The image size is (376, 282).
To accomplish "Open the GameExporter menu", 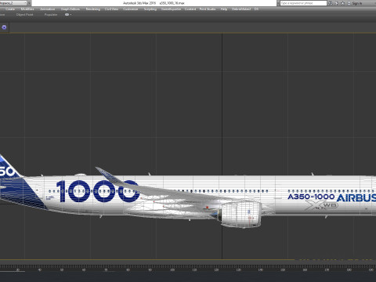I will pos(171,9).
